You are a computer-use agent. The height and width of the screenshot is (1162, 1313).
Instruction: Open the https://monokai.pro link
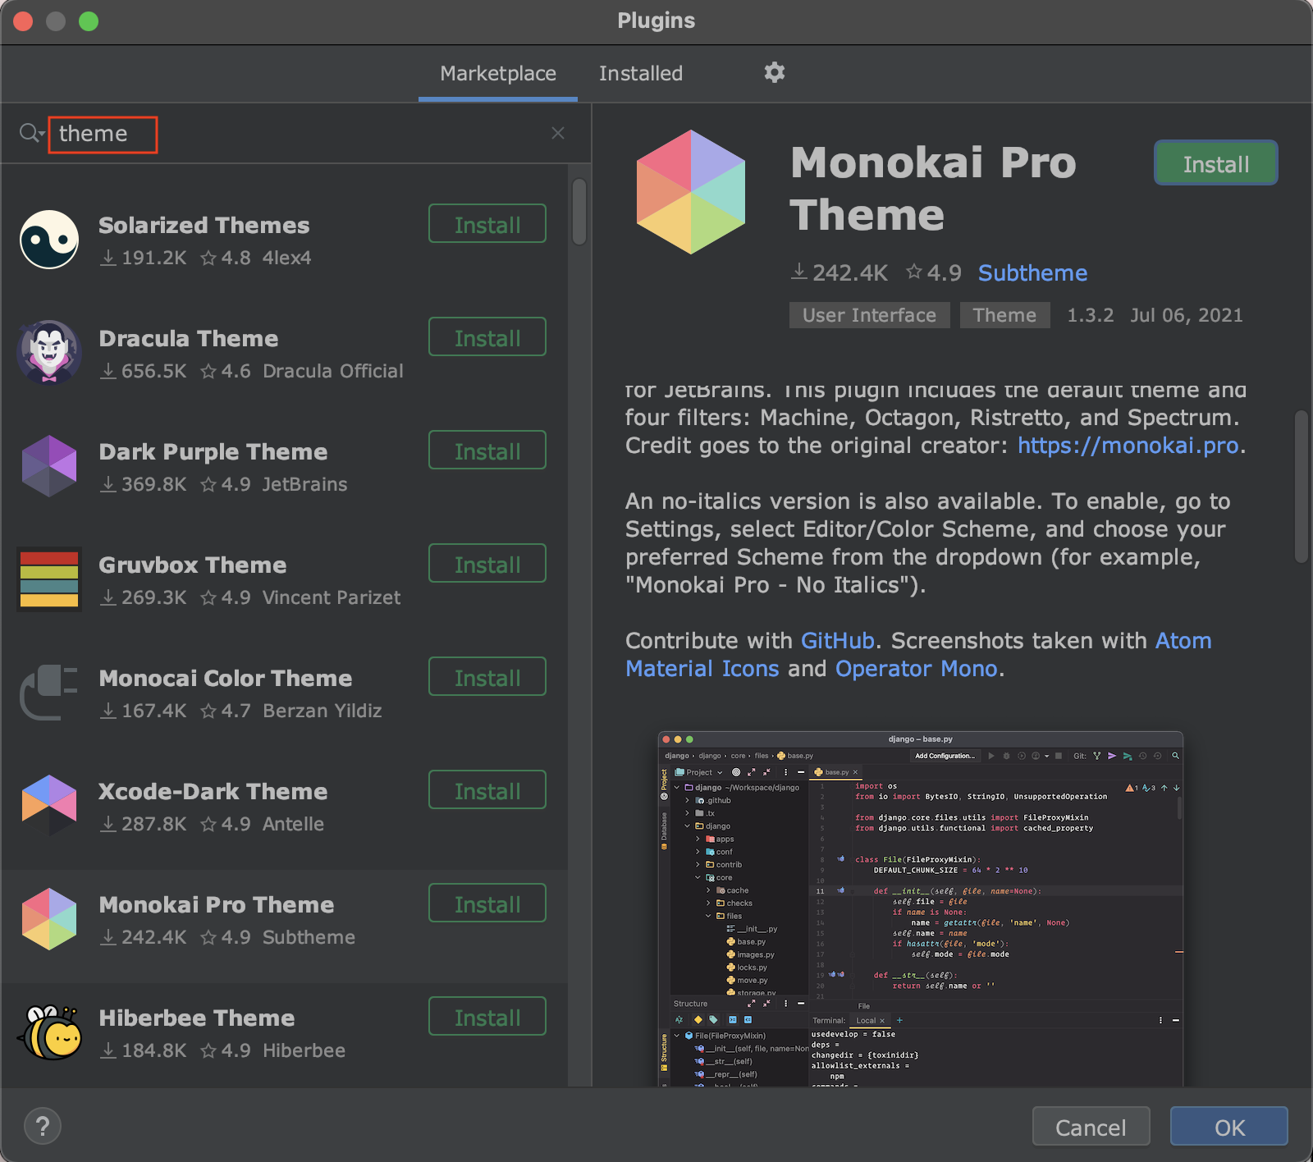pyautogui.click(x=1128, y=446)
